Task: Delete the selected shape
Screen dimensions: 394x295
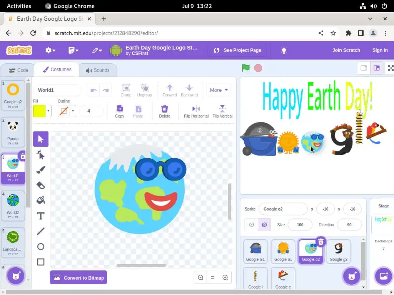Action: pos(165,111)
